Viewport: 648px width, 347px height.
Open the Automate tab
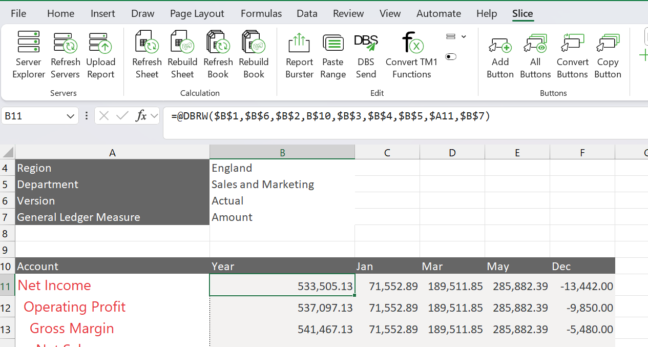click(438, 13)
